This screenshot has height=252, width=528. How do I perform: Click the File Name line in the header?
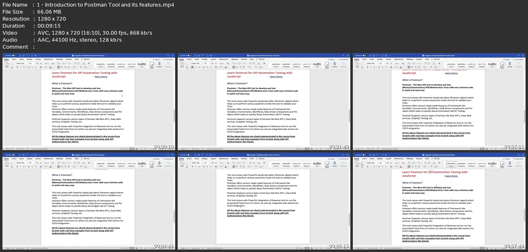pyautogui.click(x=88, y=5)
